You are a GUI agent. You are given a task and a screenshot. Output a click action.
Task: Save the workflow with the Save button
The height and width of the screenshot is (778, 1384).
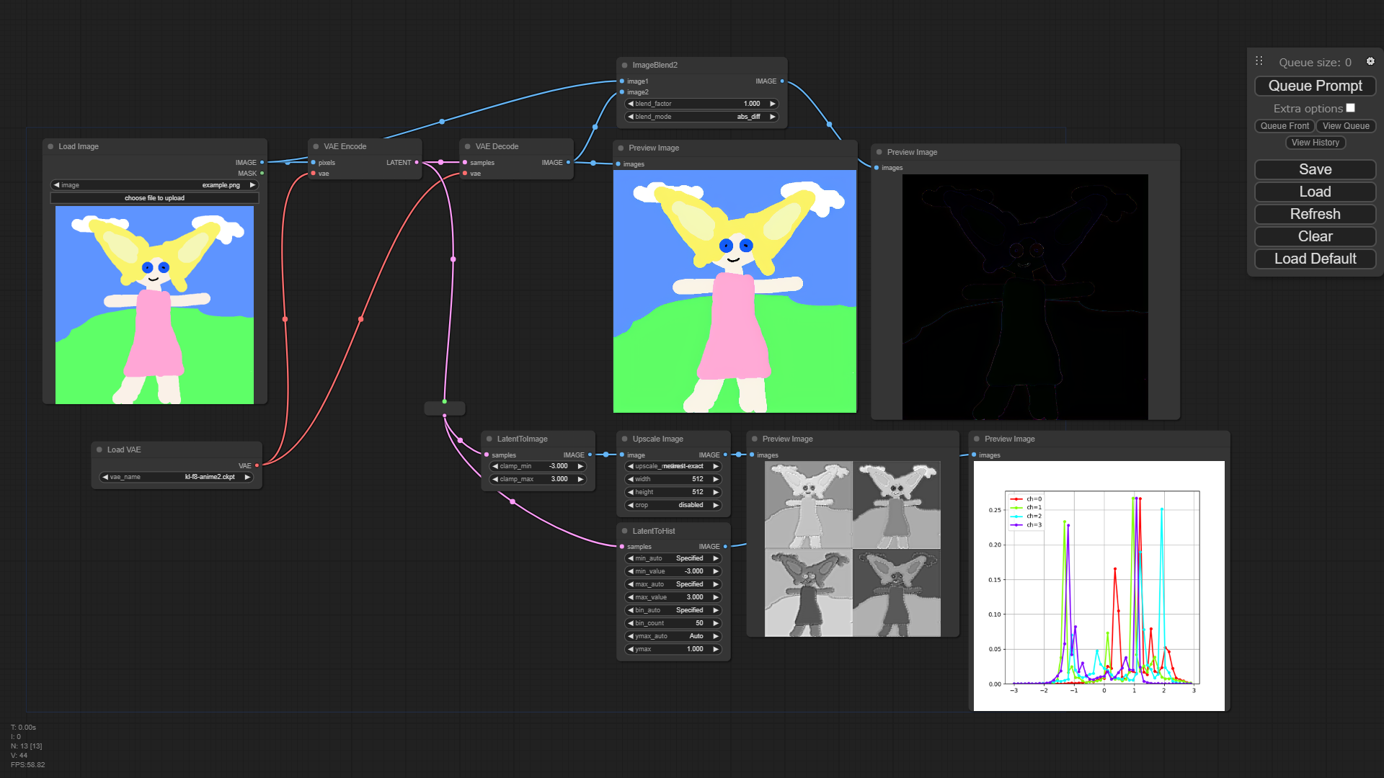(x=1315, y=169)
